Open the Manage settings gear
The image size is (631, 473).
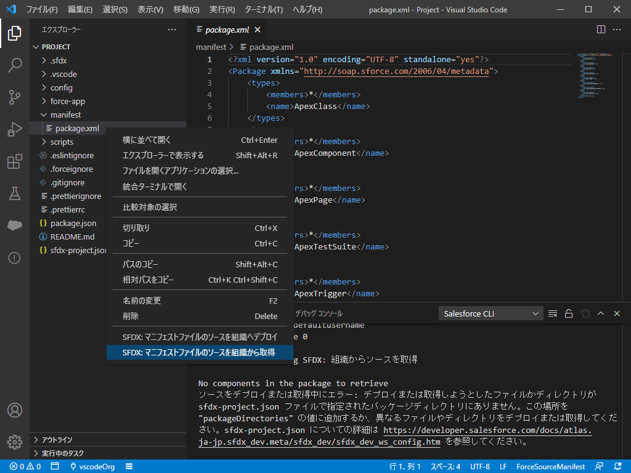[15, 441]
